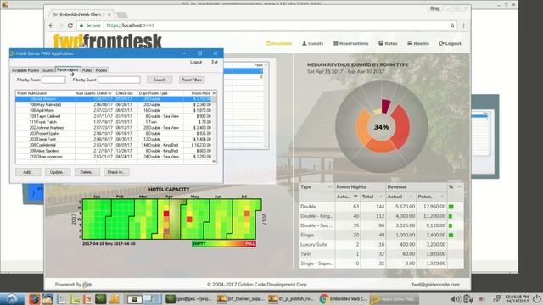Open the start menu on the taskbar
The height and width of the screenshot is (305, 543).
click(12, 299)
